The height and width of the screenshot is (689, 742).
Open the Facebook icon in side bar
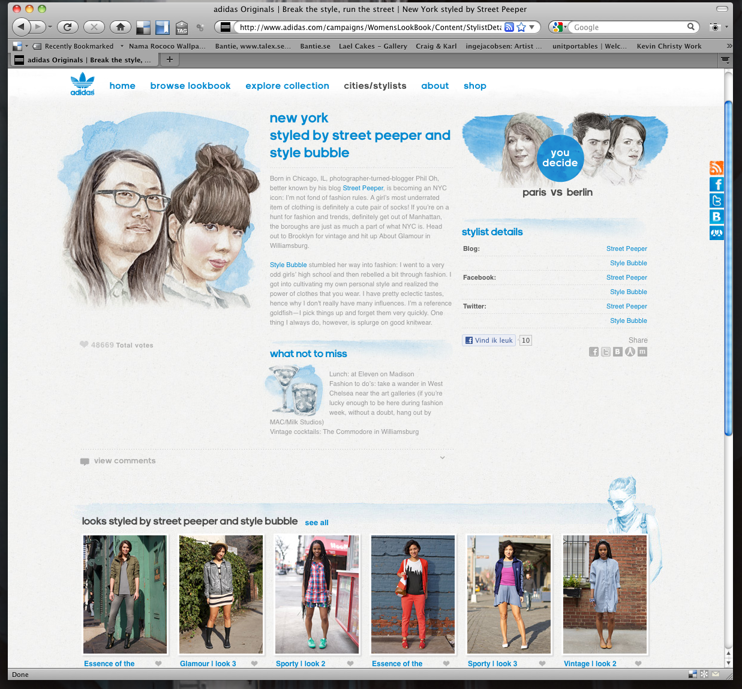click(716, 184)
